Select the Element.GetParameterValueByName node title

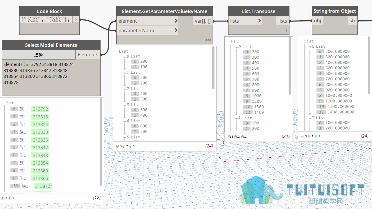[164, 11]
